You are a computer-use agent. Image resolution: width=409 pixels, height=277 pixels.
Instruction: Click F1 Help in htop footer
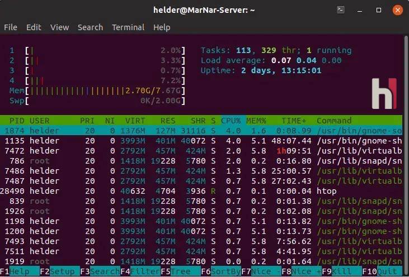click(20, 271)
